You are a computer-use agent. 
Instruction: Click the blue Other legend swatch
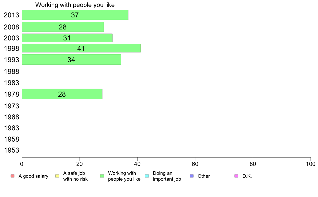pos(192,176)
